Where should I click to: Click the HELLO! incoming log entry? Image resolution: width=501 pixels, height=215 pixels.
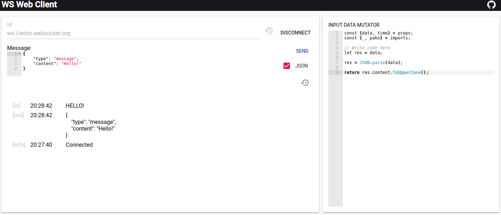[75, 106]
